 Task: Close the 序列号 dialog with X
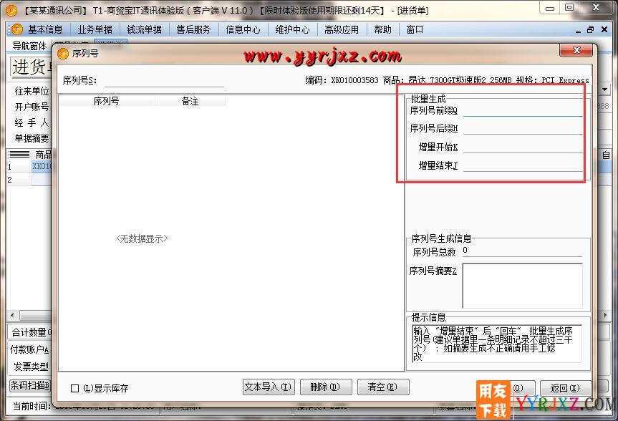point(576,52)
